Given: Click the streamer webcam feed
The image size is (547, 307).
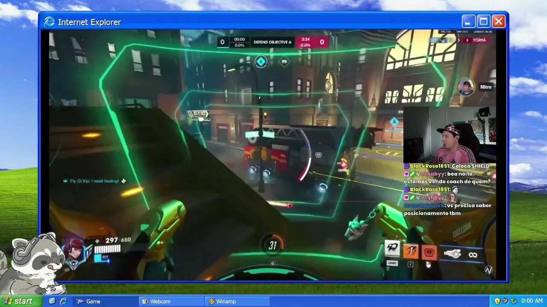Looking at the screenshot, I should click(x=450, y=135).
